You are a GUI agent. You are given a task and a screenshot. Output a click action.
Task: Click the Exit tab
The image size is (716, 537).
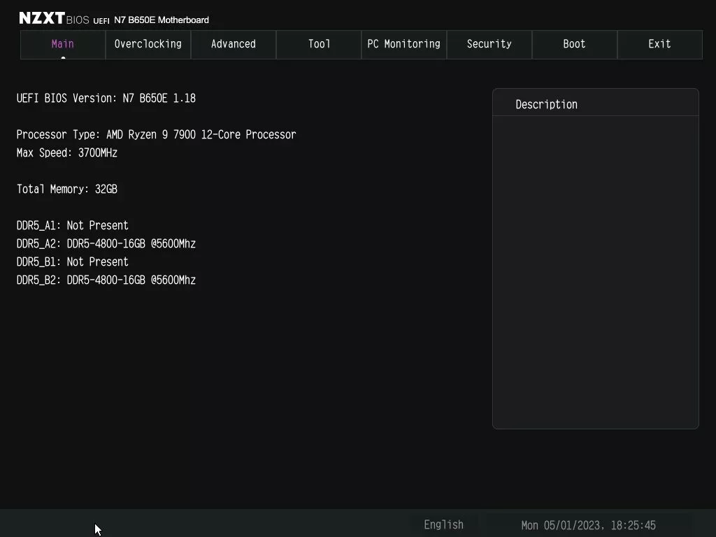click(659, 44)
